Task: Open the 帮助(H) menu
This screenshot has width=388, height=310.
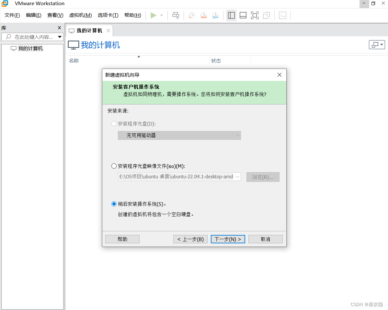Action: (133, 15)
